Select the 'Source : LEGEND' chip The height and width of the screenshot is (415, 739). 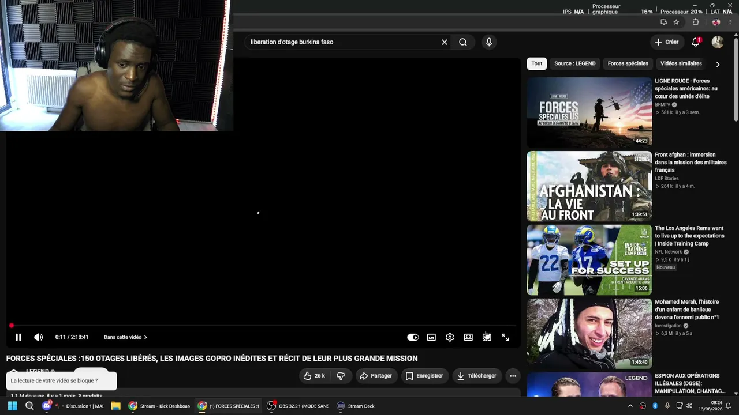[x=574, y=63]
